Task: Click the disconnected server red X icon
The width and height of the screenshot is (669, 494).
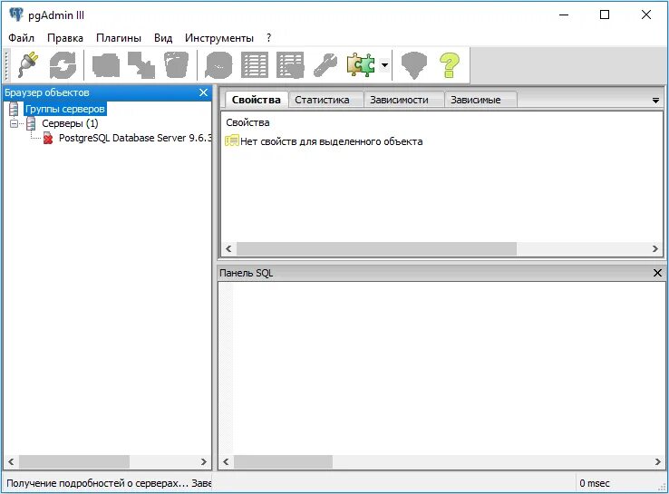Action: coord(48,138)
